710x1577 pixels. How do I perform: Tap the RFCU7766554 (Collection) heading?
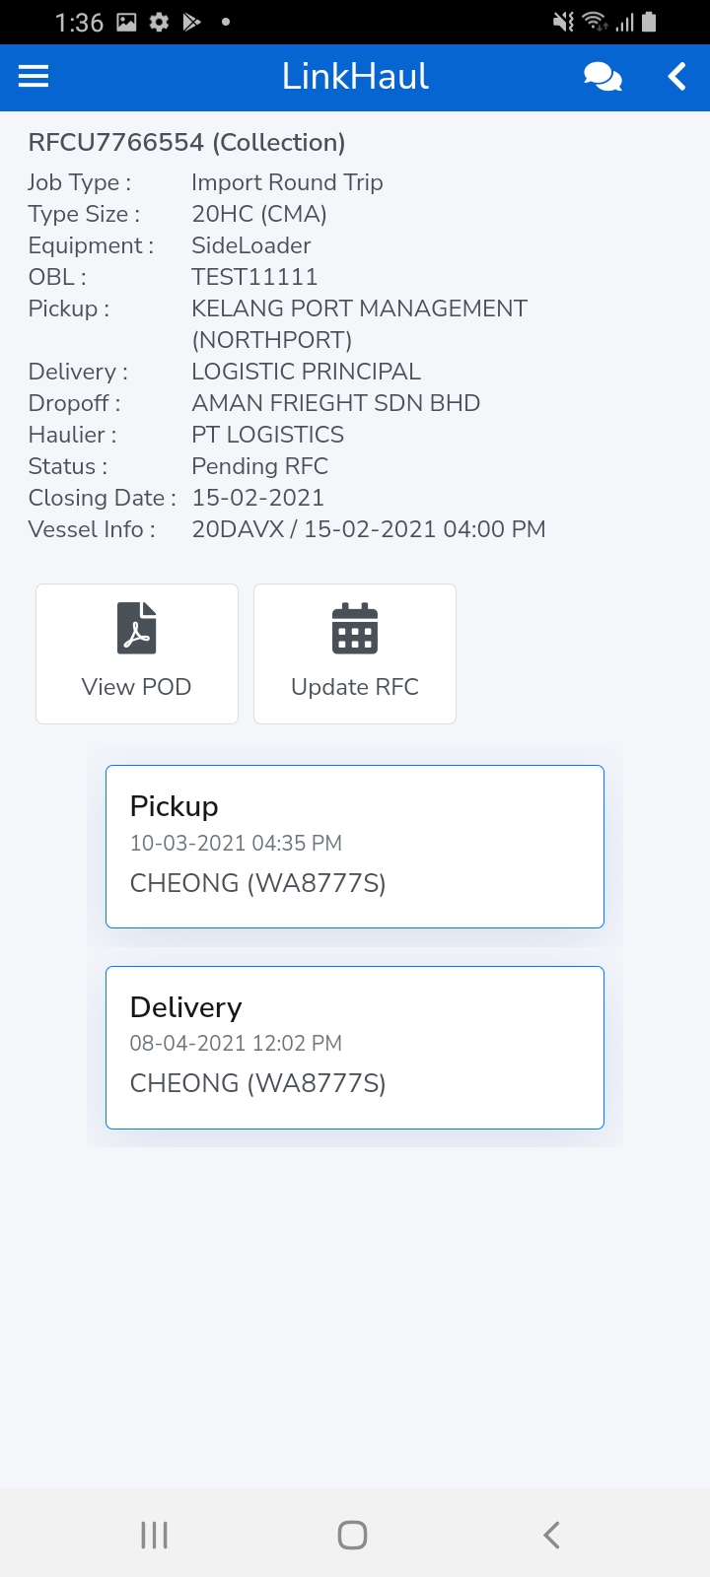pos(186,143)
